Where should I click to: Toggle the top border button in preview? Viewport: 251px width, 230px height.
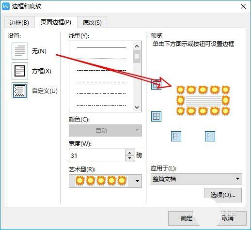(156, 84)
